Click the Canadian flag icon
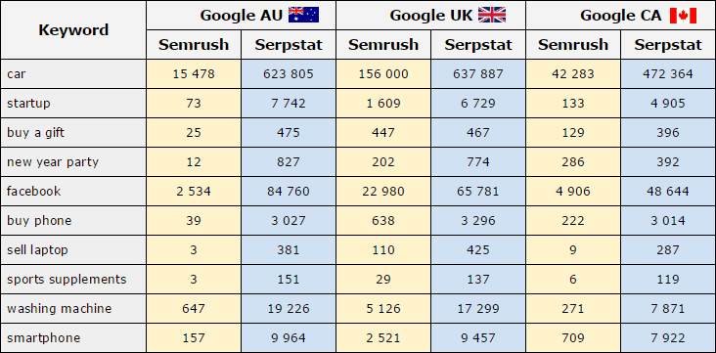 683,15
